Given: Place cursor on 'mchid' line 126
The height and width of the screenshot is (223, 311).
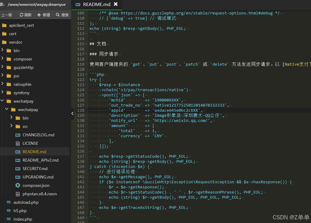Looking at the screenshot, I should tap(117, 100).
